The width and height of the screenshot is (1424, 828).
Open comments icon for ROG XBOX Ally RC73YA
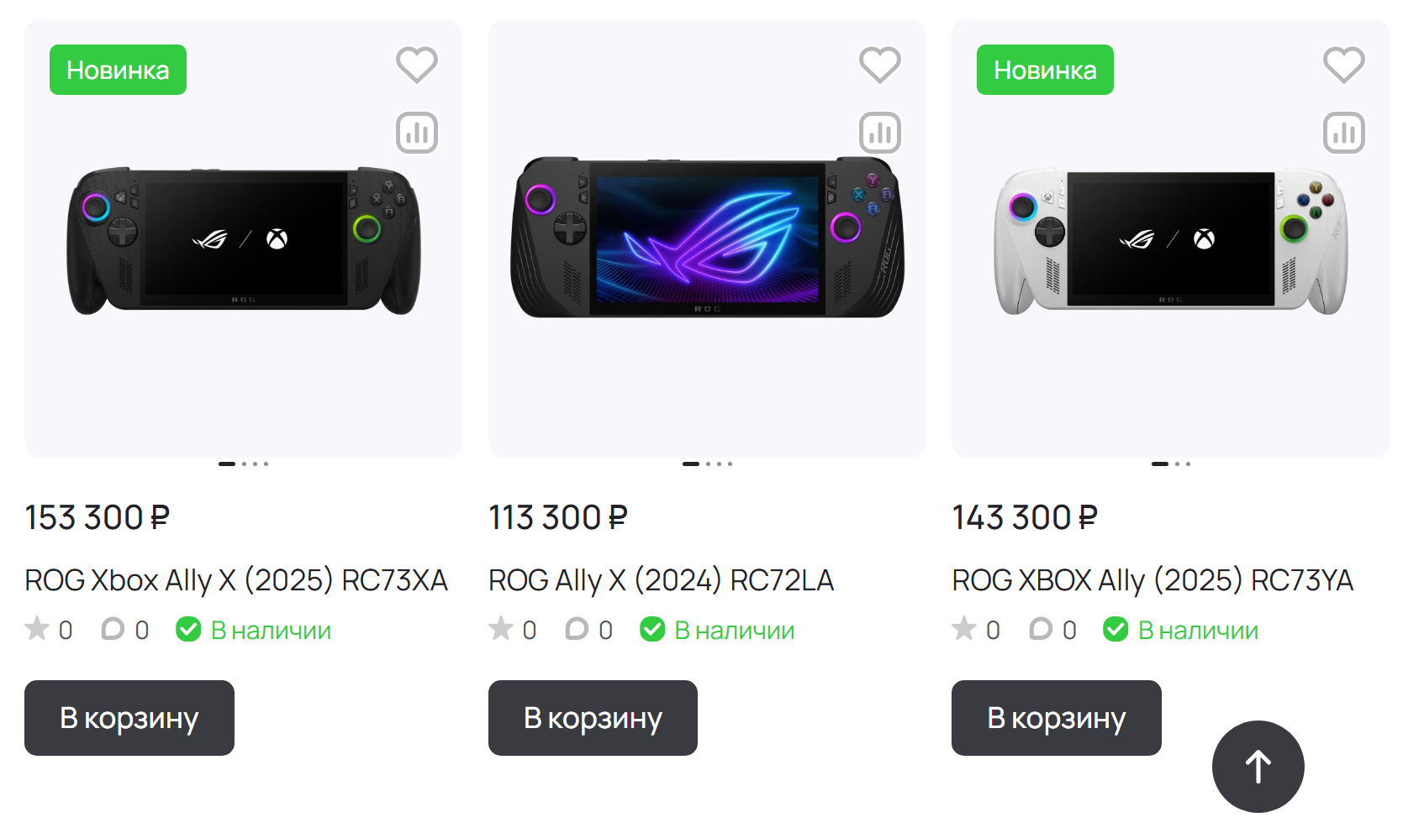pos(1041,629)
